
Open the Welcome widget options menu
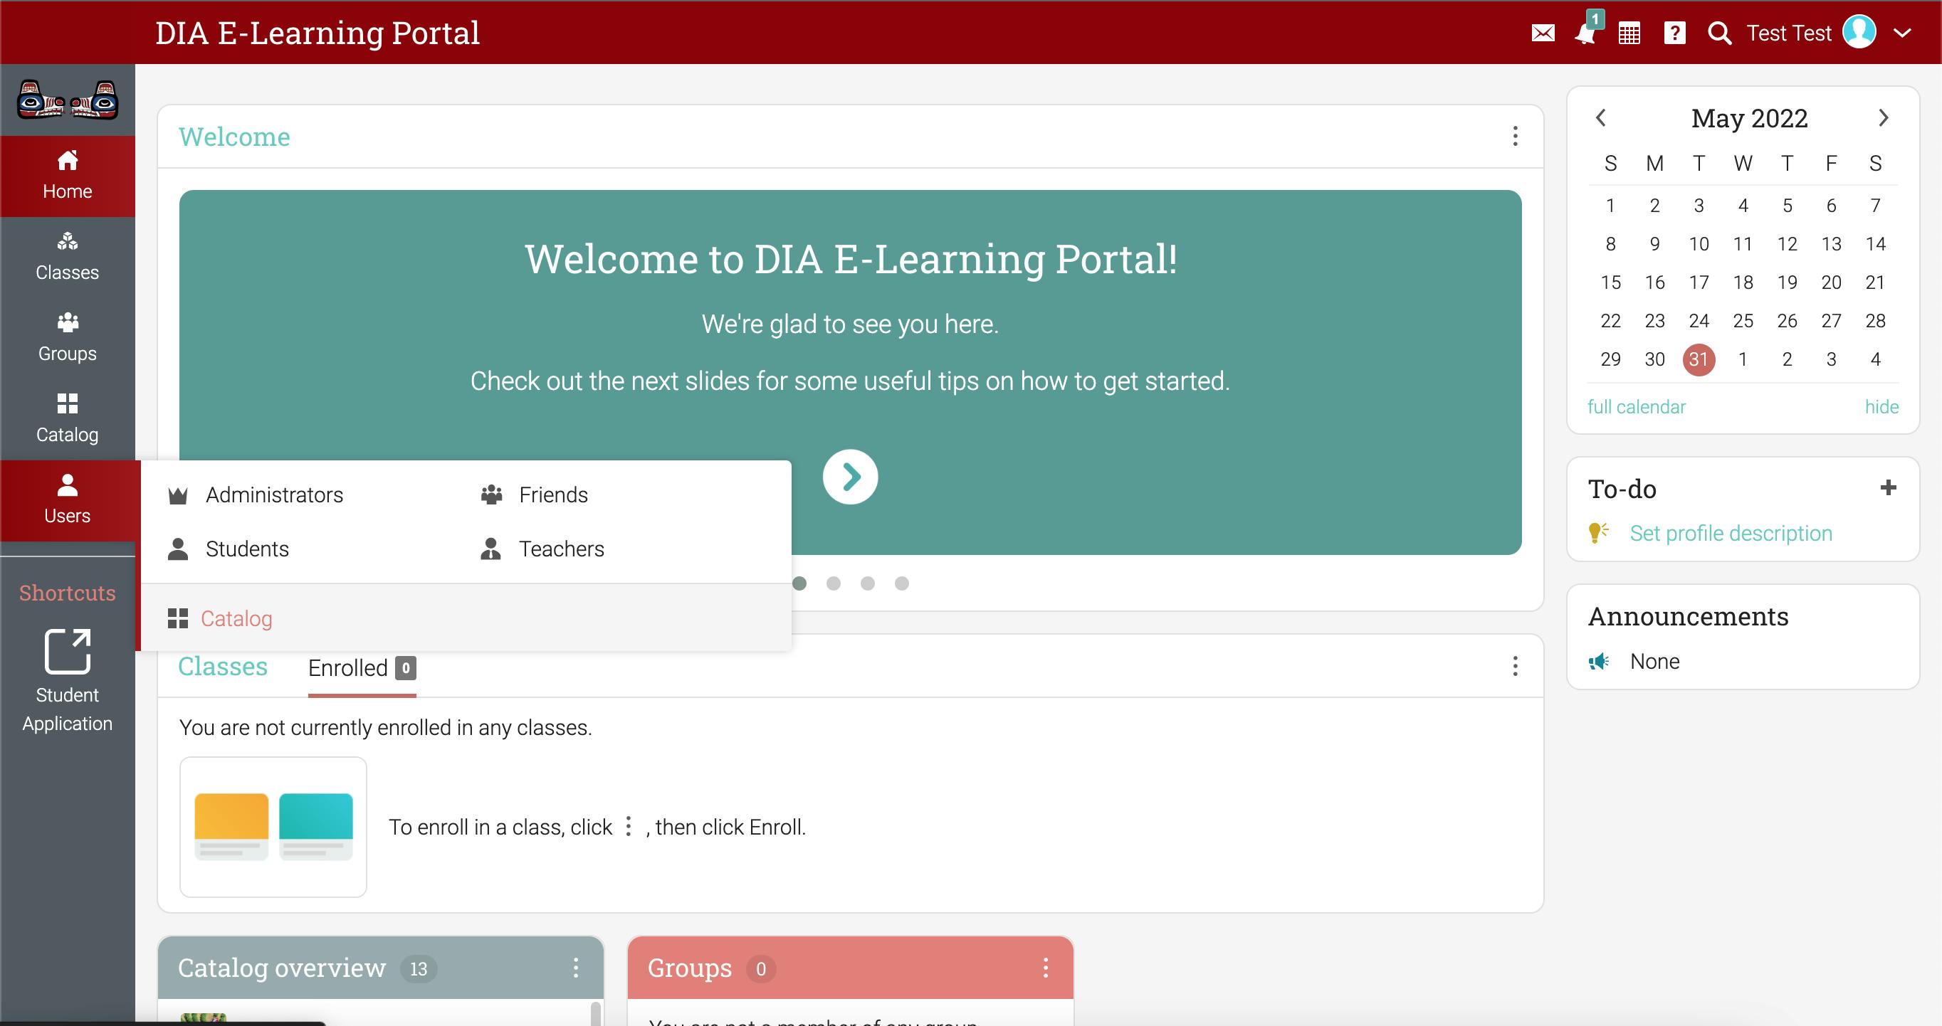coord(1515,137)
